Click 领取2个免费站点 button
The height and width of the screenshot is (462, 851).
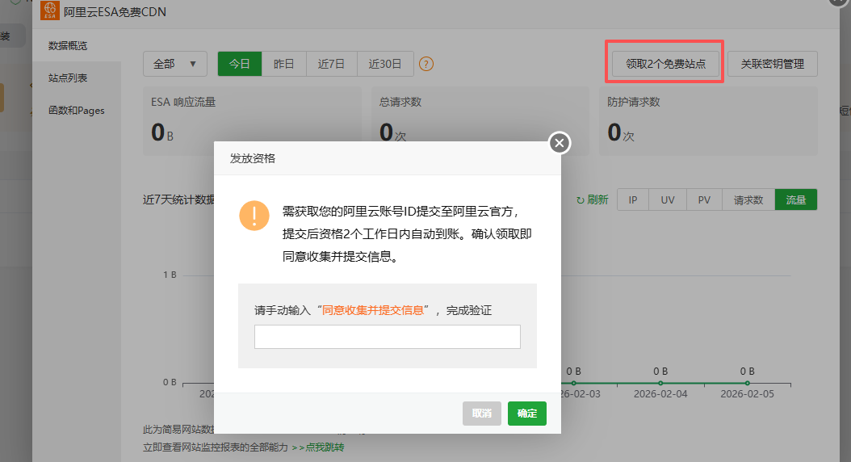point(665,64)
